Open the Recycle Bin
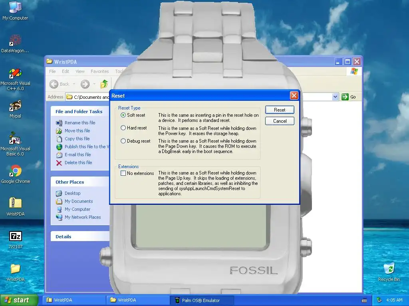The image size is (409, 306). coord(389,272)
